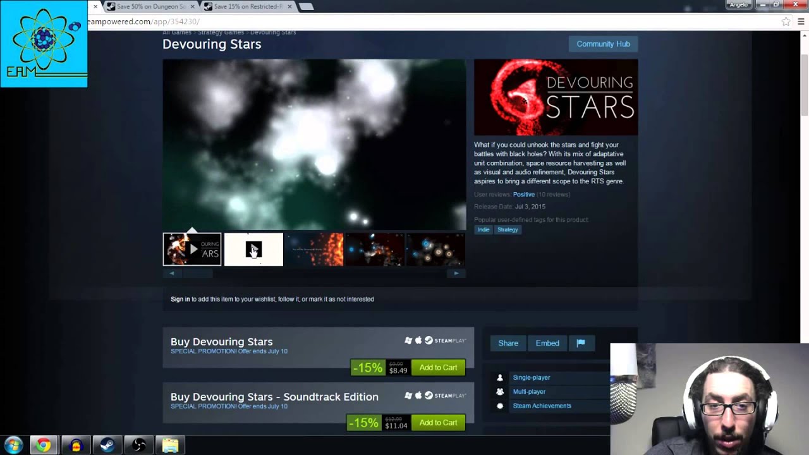Click the Devouring Stars header capsule image
This screenshot has height=455, width=809.
[x=556, y=97]
